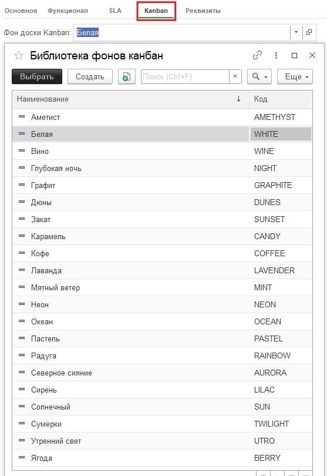Click row icon next to Графит
The height and width of the screenshot is (476, 327).
tap(22, 185)
